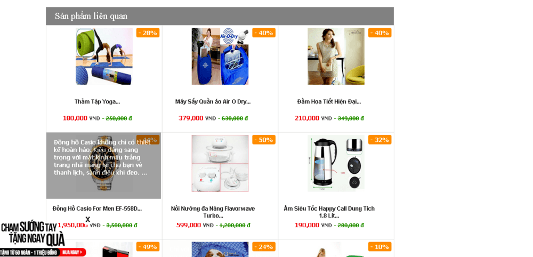
Task: Open the 'Máy Sấy Quần áo Air O Dry...' link
Action: click(213, 102)
